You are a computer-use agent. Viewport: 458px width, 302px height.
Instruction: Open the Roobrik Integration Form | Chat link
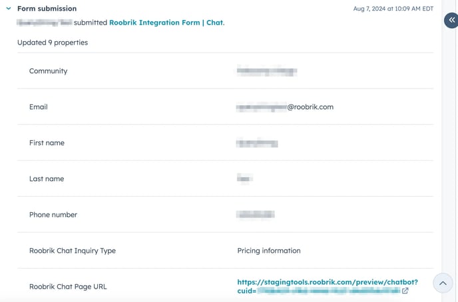[x=166, y=23]
